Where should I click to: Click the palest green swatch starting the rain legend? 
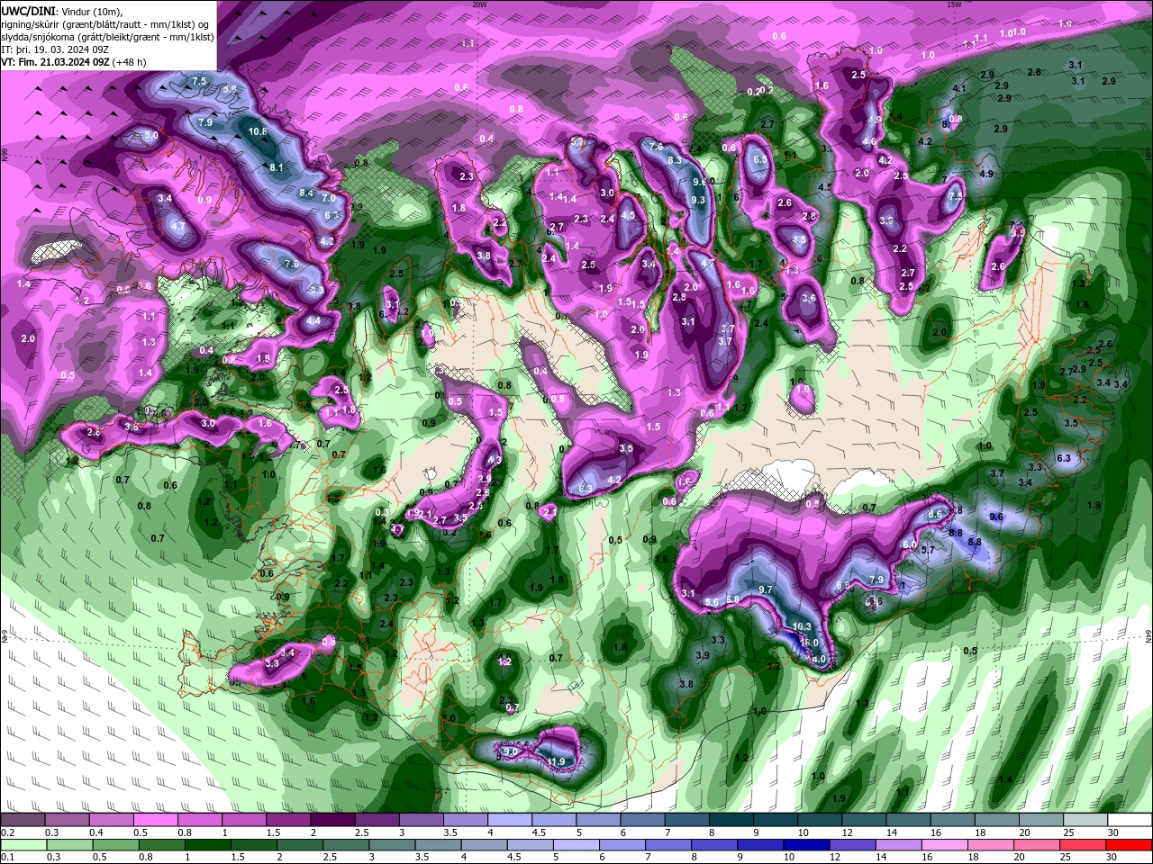(23, 844)
